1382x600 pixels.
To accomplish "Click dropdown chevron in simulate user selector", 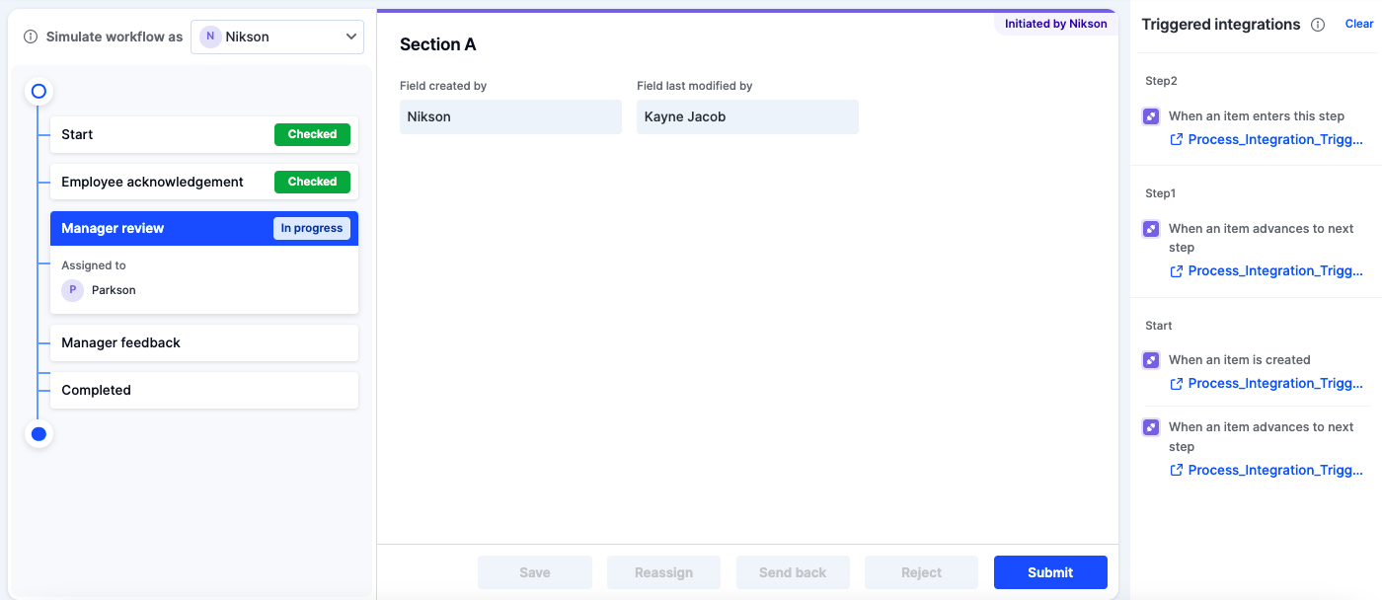I will [350, 37].
